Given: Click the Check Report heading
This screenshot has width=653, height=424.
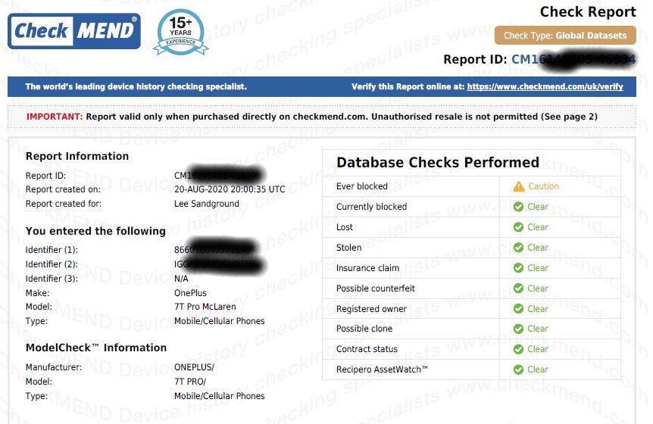Looking at the screenshot, I should (588, 11).
